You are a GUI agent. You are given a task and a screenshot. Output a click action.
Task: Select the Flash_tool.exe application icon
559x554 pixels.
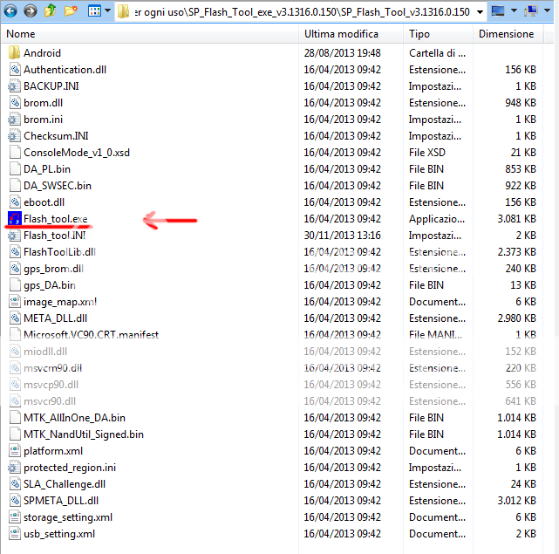15,219
